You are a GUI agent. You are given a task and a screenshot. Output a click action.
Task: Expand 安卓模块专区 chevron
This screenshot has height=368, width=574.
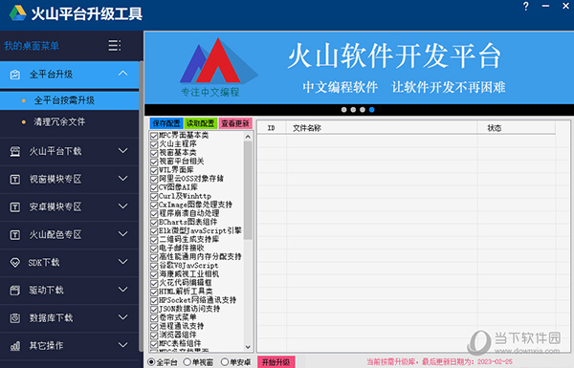123,206
